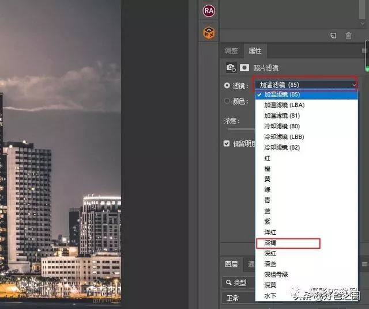The image size is (369, 309).
Task: Open the Layers panel menu icon
Action: click(x=364, y=265)
